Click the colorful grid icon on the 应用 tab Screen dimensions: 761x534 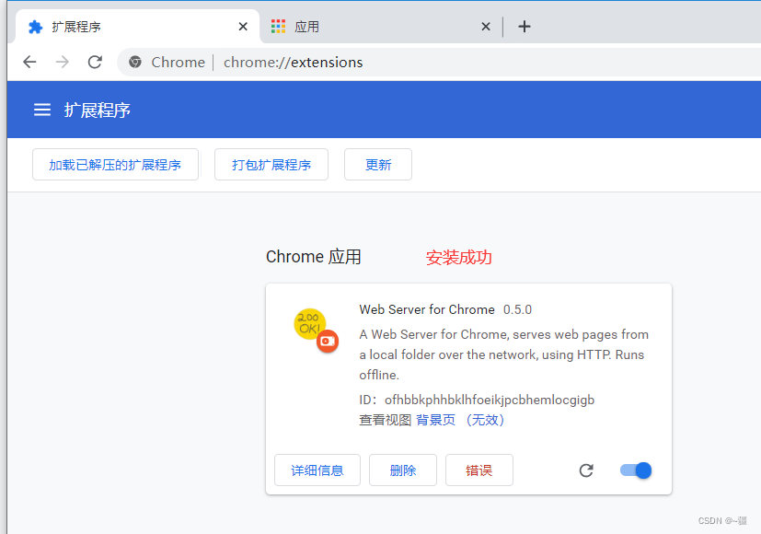tap(278, 26)
